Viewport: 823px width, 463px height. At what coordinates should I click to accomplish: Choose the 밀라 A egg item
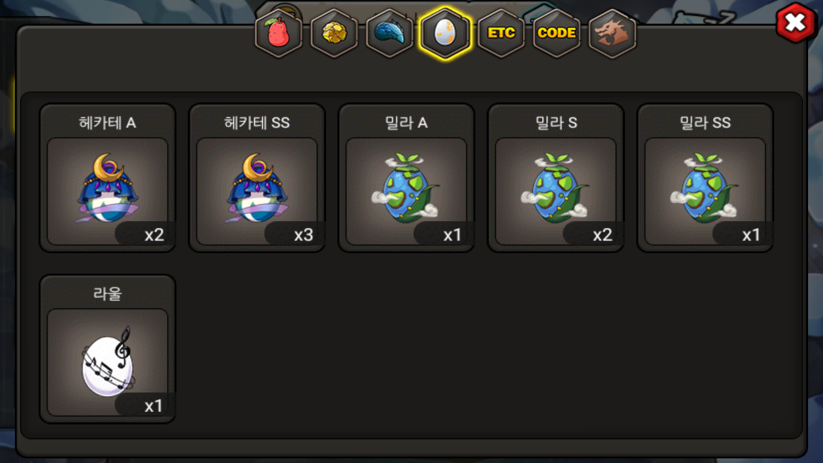(406, 178)
